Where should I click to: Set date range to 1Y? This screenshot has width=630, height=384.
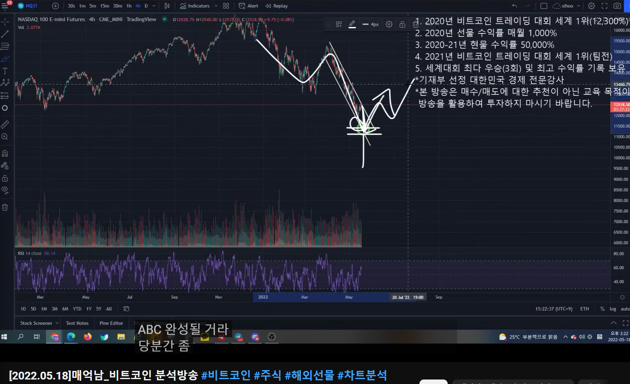point(89,309)
